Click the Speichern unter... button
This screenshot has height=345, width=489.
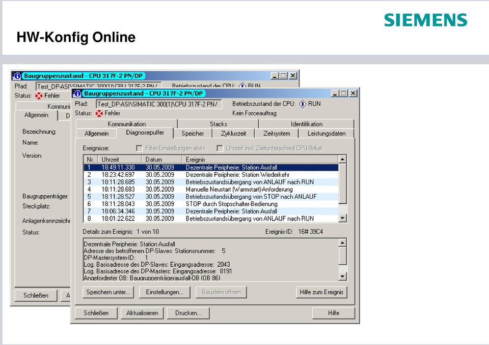(x=108, y=292)
